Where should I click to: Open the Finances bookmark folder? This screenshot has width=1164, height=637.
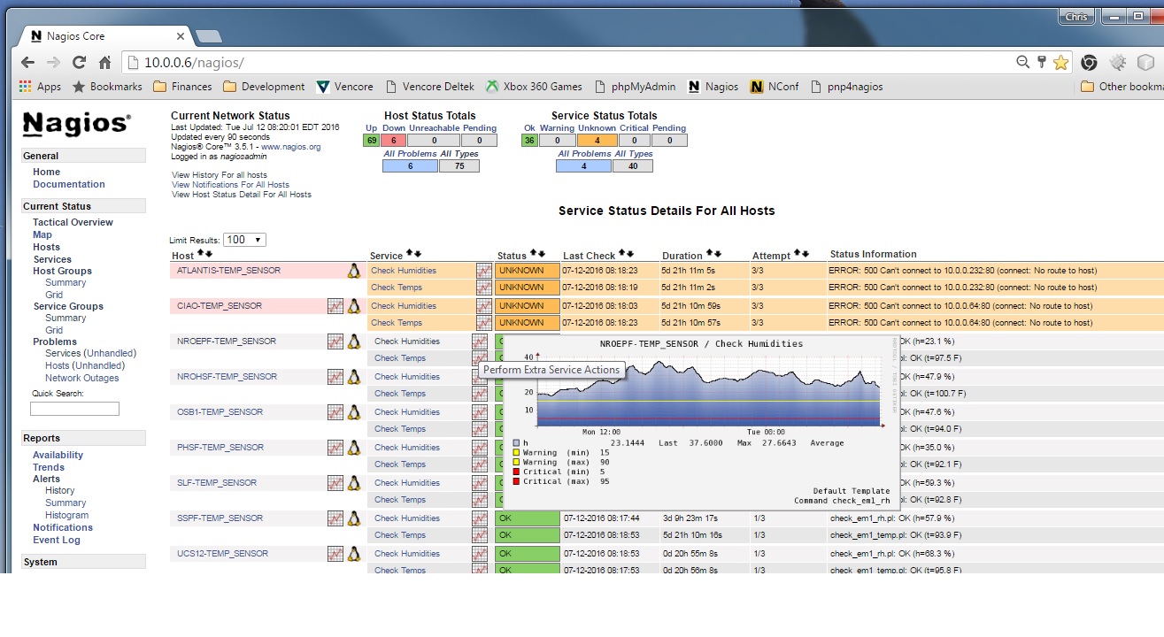click(x=182, y=87)
